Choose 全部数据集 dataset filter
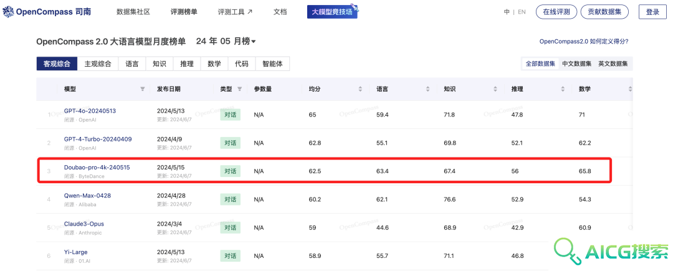Viewport: 673px width, 271px height. tap(541, 64)
